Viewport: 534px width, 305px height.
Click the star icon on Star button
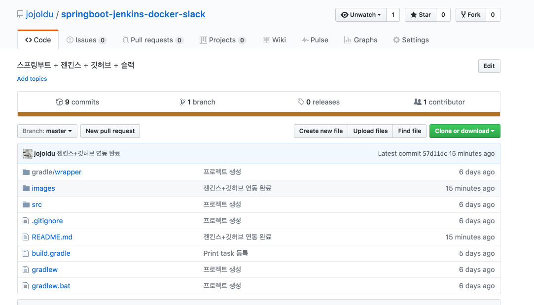tap(413, 15)
